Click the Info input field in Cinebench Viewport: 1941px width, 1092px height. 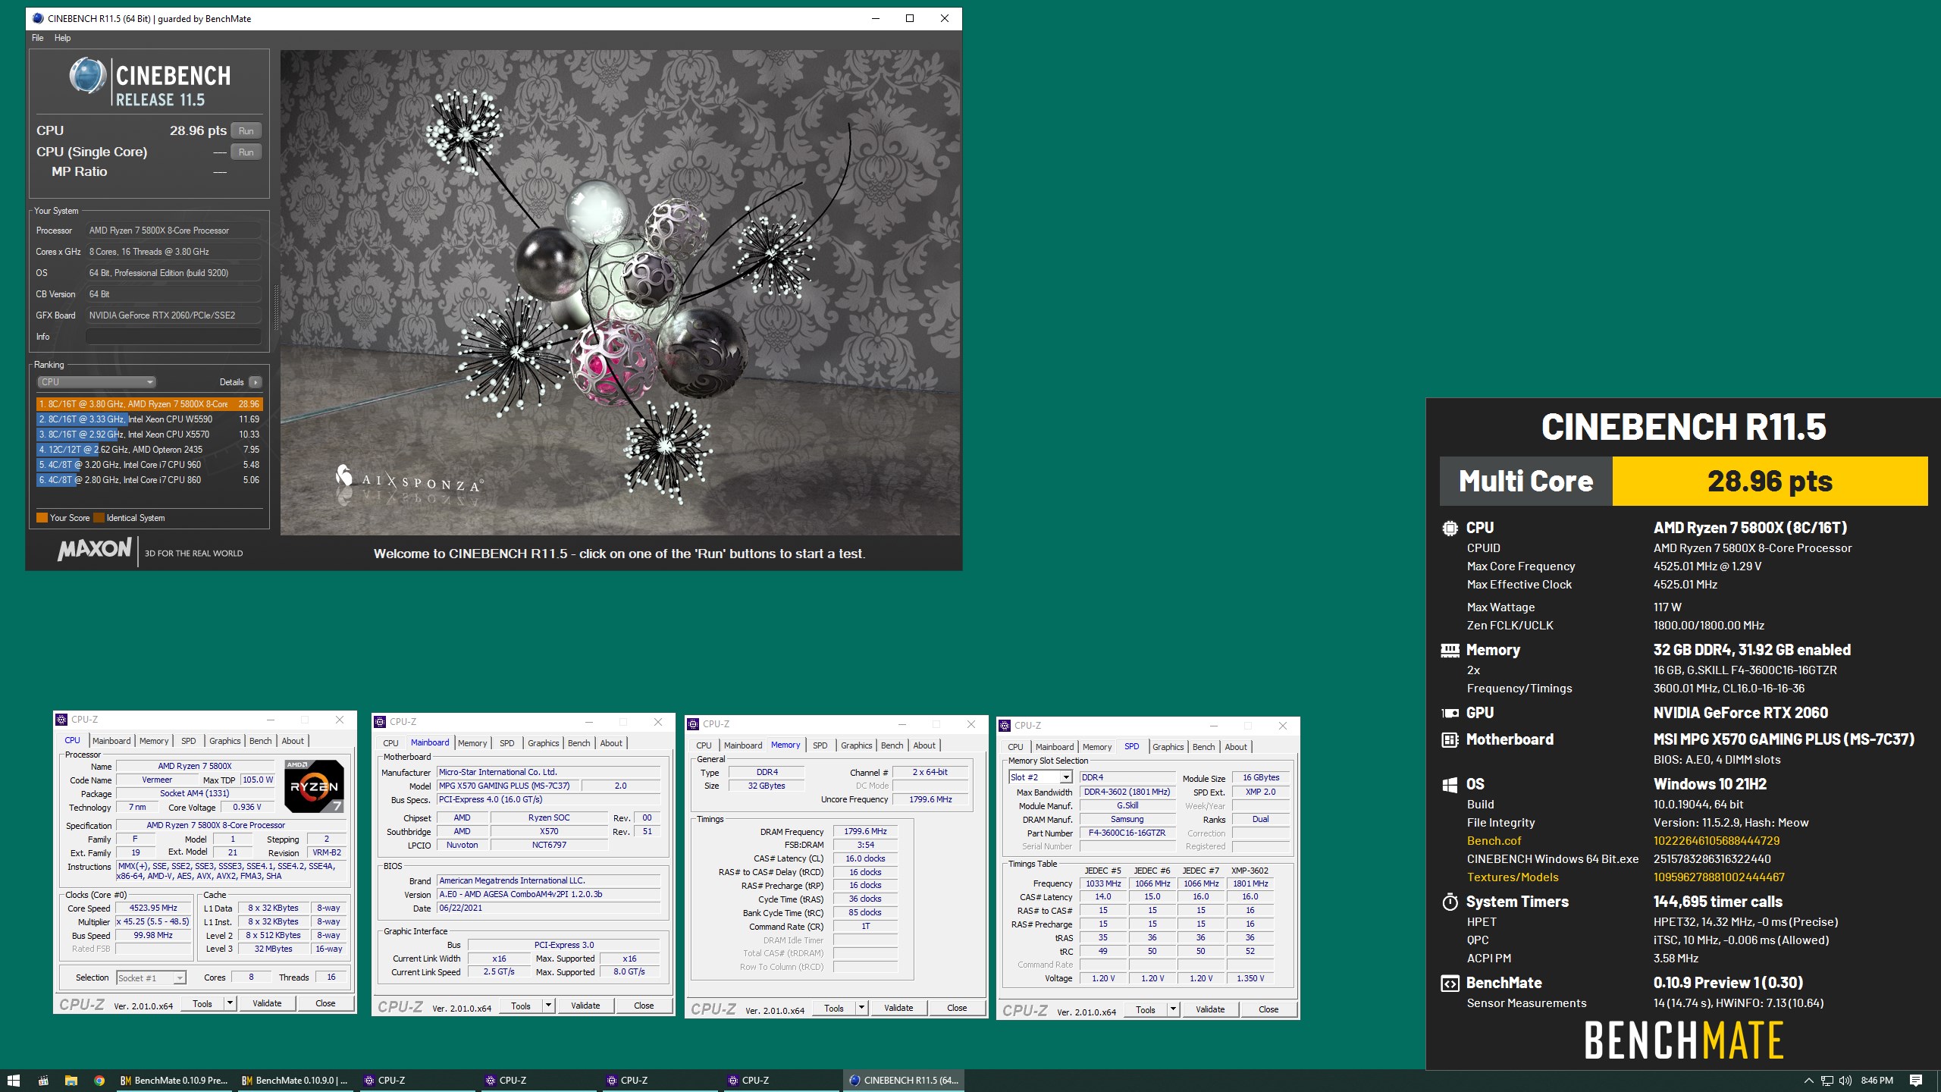tap(174, 337)
